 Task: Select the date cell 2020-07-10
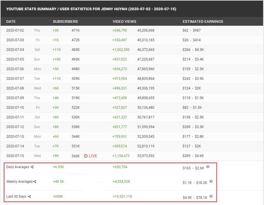click(x=15, y=107)
